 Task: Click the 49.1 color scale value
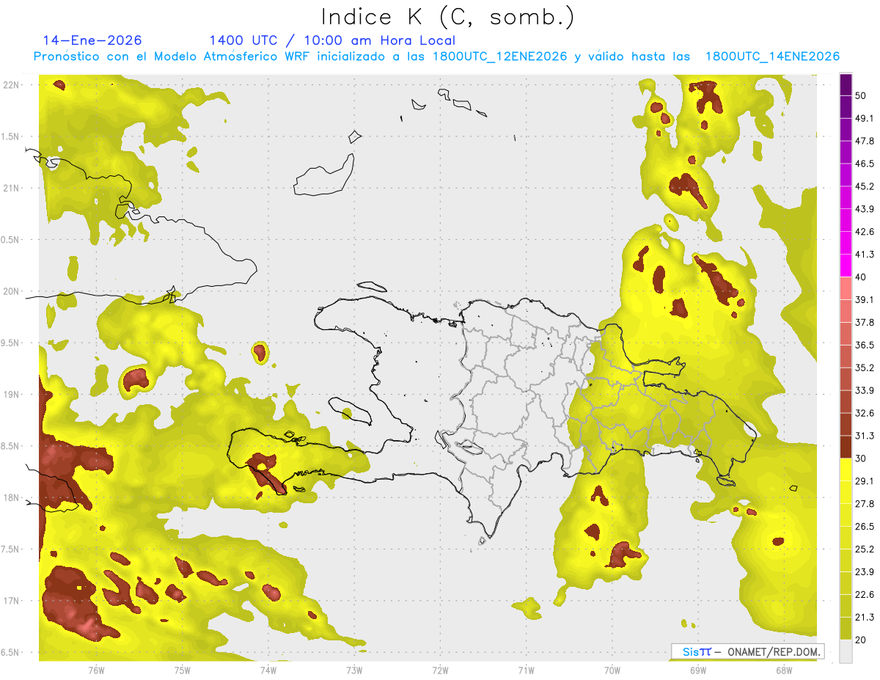point(865,118)
